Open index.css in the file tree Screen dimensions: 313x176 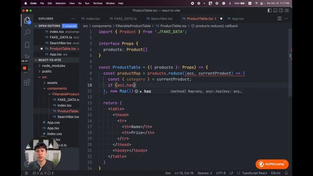pyautogui.click(x=54, y=134)
